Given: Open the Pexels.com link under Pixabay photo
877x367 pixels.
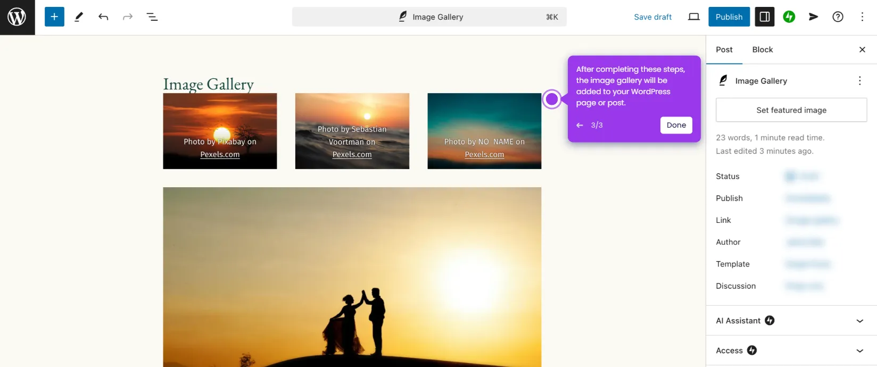Looking at the screenshot, I should pyautogui.click(x=220, y=155).
